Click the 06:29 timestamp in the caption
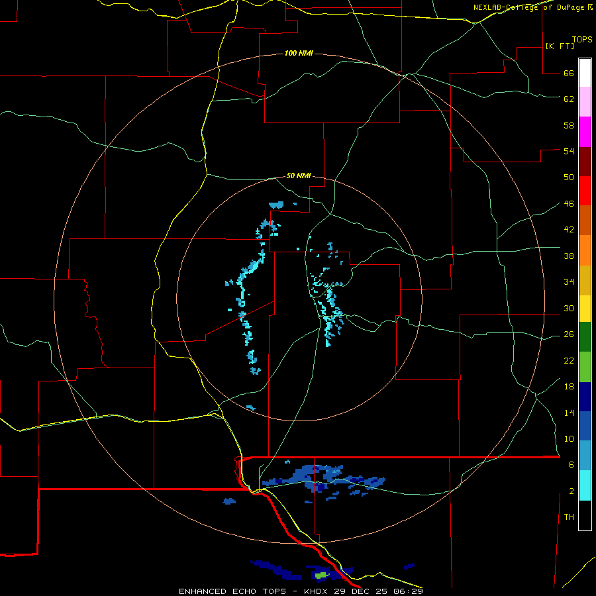This screenshot has height=596, width=596. 409,591
